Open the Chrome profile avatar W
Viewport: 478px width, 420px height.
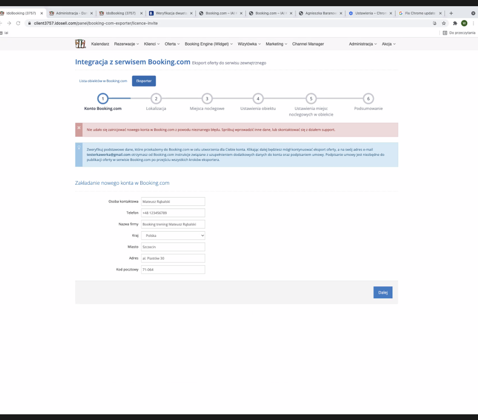point(464,23)
